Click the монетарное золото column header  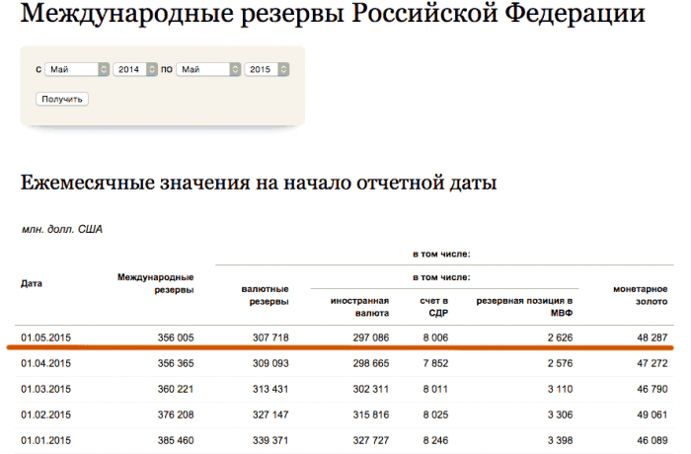click(x=641, y=295)
